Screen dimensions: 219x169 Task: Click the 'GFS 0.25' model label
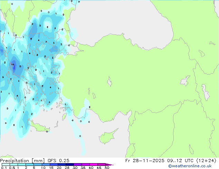point(58,160)
